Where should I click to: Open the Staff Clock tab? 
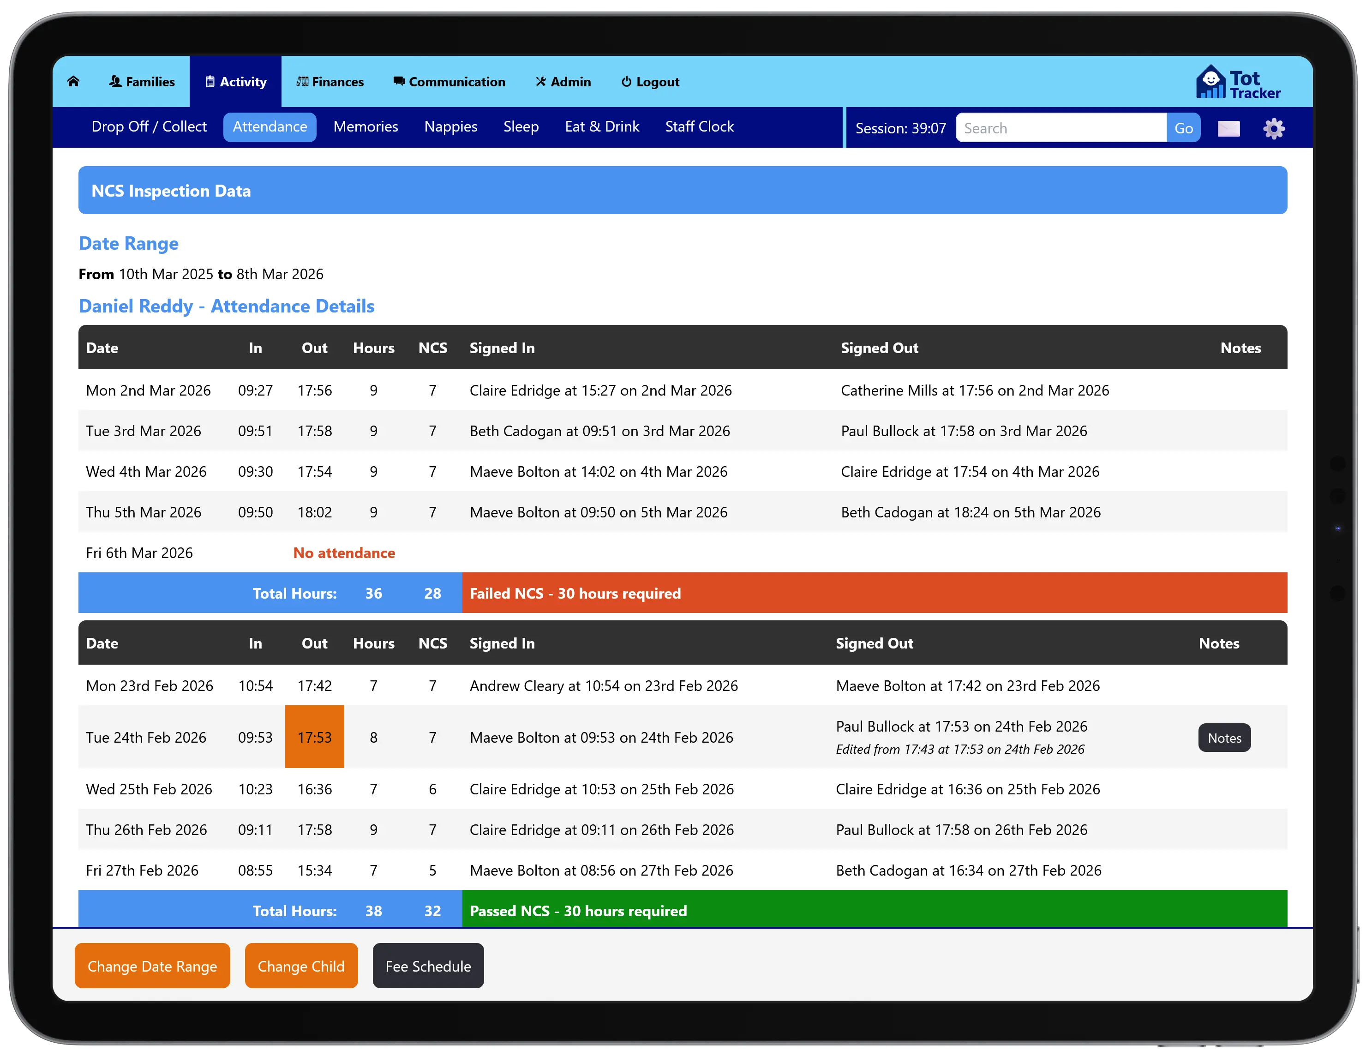coord(699,126)
